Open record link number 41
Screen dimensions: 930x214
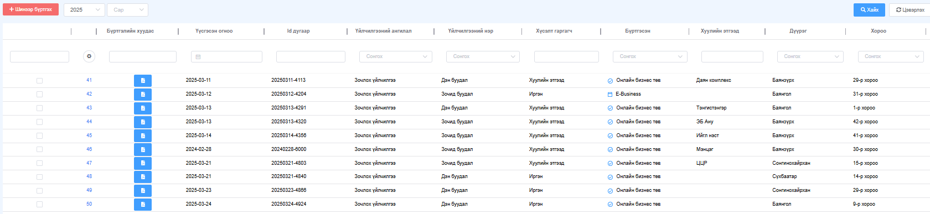point(89,80)
